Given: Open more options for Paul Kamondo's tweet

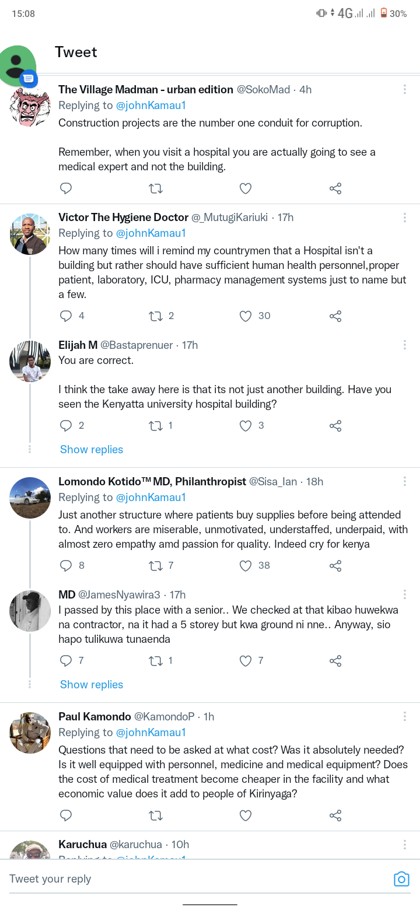Looking at the screenshot, I should tap(405, 716).
